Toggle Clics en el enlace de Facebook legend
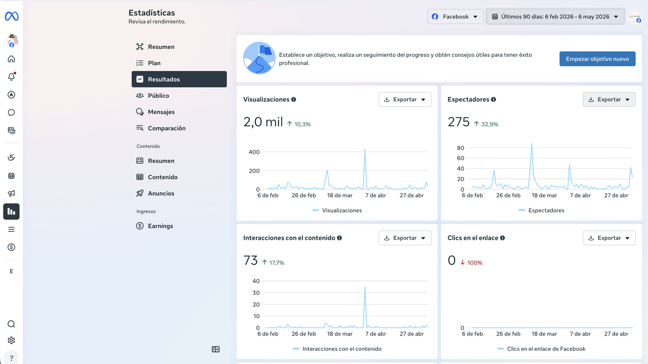 click(541, 349)
